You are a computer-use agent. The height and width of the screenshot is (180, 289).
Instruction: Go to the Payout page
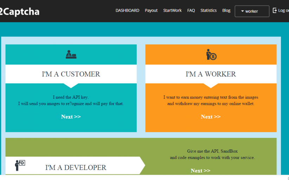151,11
